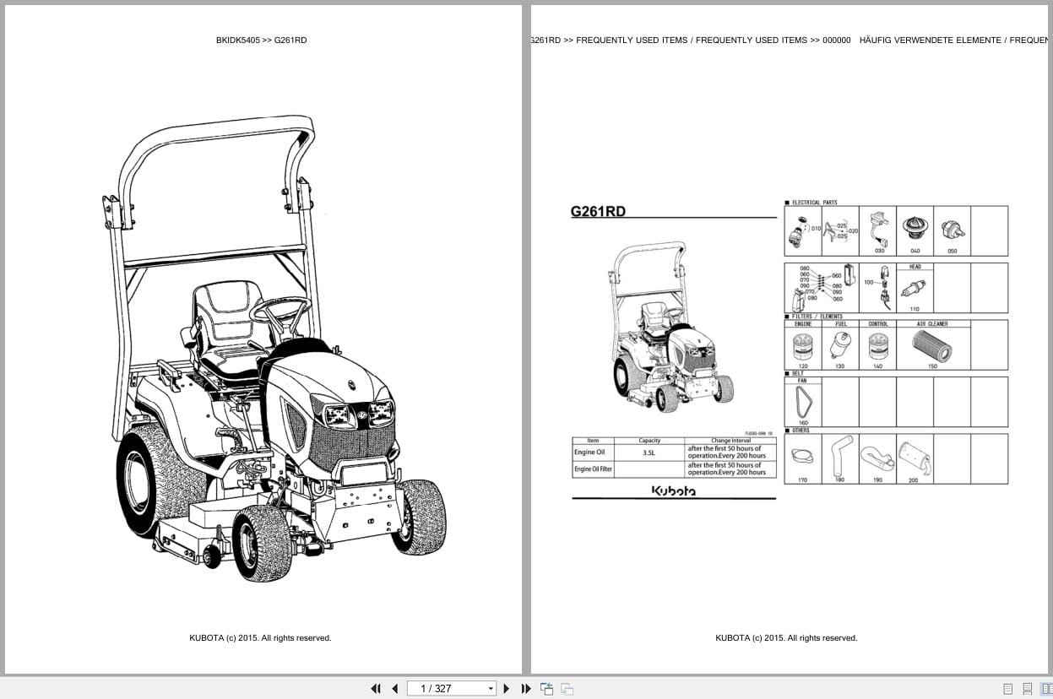Viewport: 1053px width, 699px height.
Task: Click the ELECTRICAL PARTS section label
Action: pyautogui.click(x=814, y=203)
